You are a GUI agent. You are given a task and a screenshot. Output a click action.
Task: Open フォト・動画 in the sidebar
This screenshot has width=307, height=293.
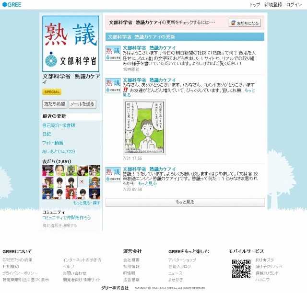click(53, 143)
